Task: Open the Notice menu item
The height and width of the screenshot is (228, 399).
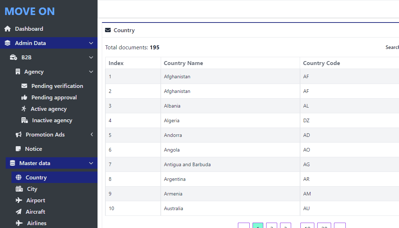Action: 34,149
